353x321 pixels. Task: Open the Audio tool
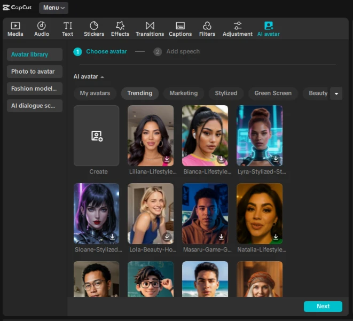click(x=42, y=29)
